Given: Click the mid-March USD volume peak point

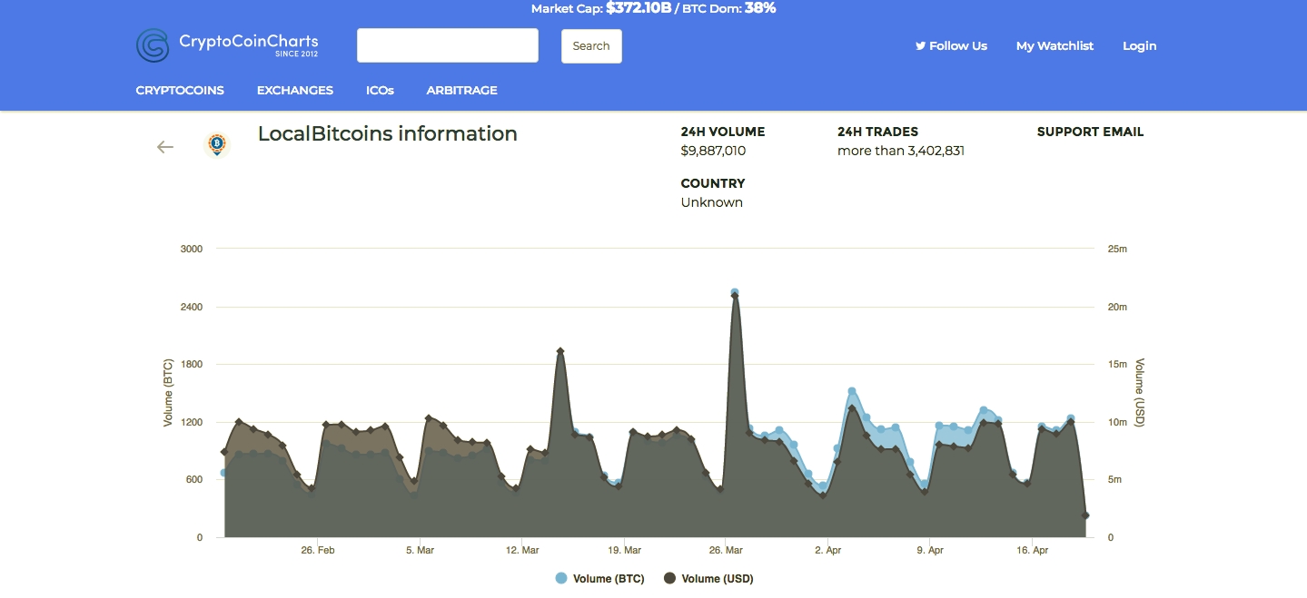Looking at the screenshot, I should [560, 351].
